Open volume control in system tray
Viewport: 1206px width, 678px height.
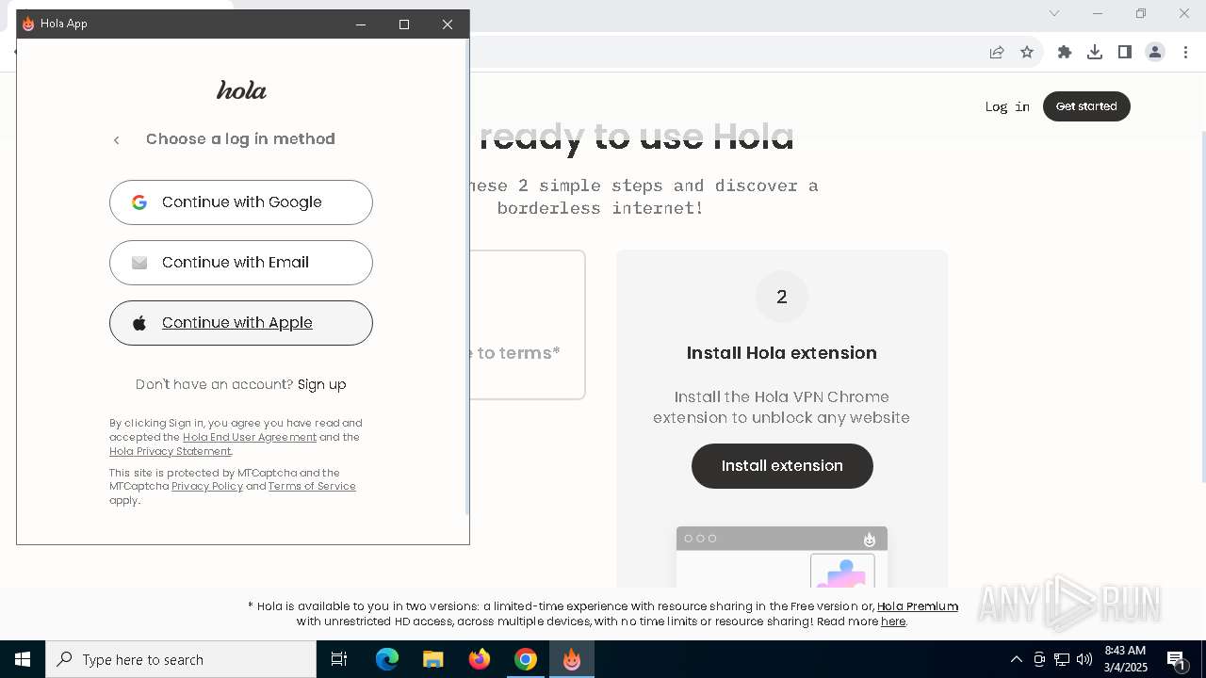(1084, 659)
